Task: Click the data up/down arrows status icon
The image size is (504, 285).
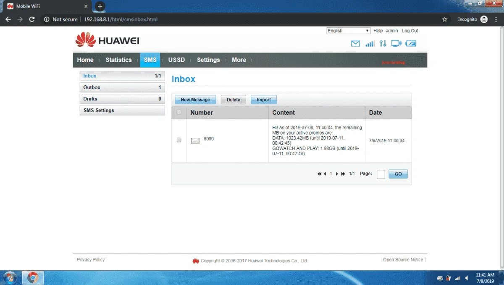Action: 383,44
